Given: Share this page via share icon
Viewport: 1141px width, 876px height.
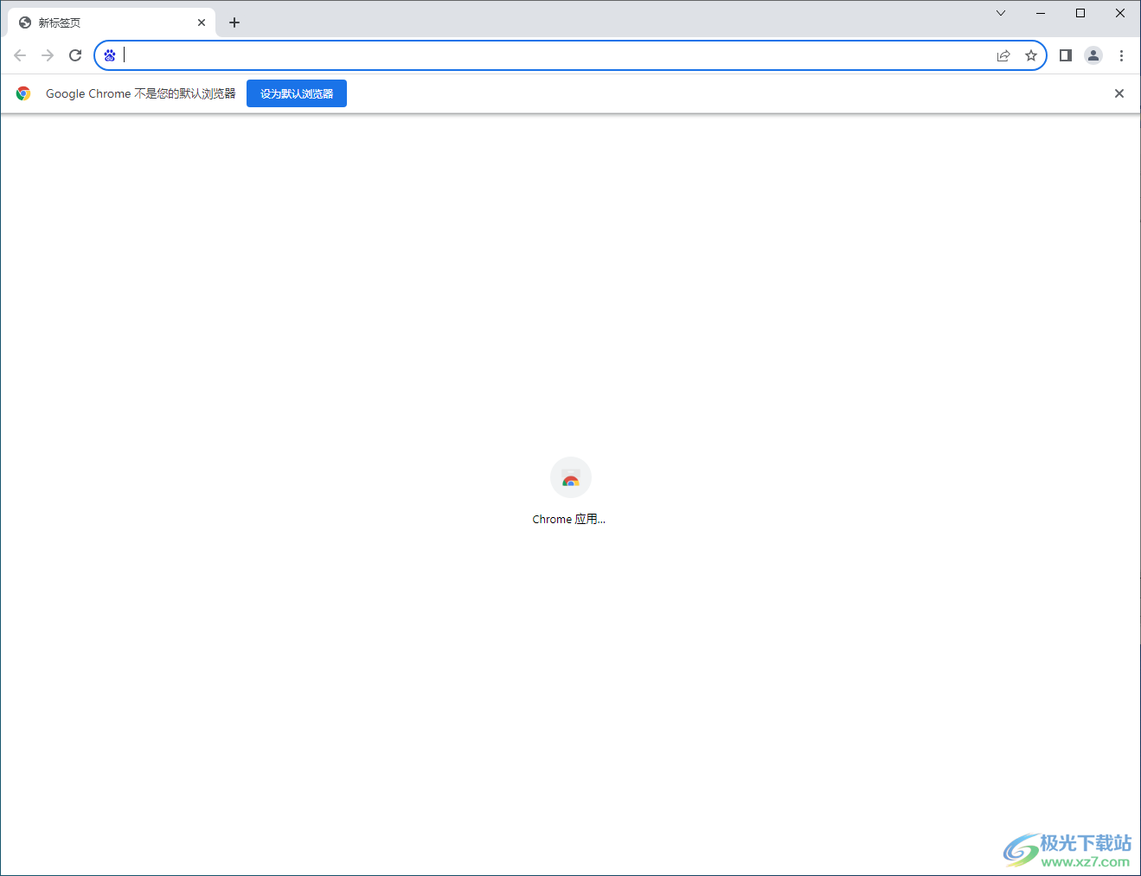Looking at the screenshot, I should 1003,55.
